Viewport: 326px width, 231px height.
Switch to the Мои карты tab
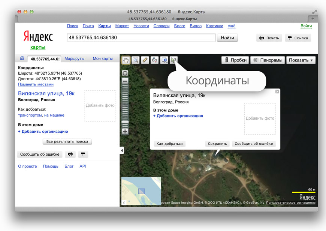coord(103,58)
